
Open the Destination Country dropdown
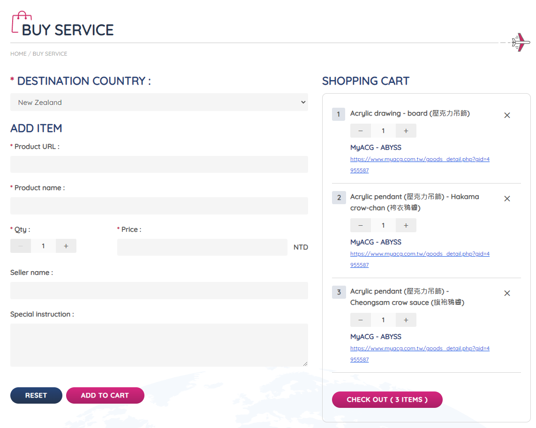tap(159, 102)
